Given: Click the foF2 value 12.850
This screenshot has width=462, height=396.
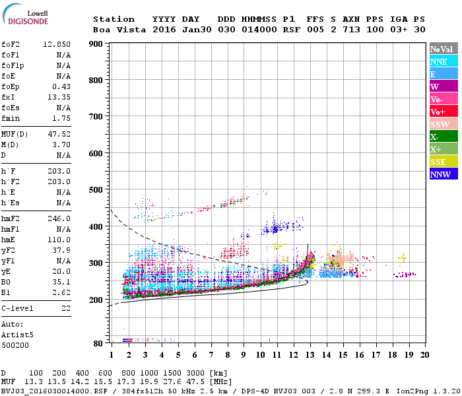Looking at the screenshot, I should pos(57,44).
